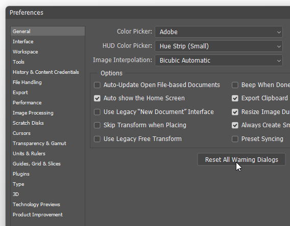Enable Use Legacy "New Document" Interface
The height and width of the screenshot is (226, 290).
click(97, 112)
